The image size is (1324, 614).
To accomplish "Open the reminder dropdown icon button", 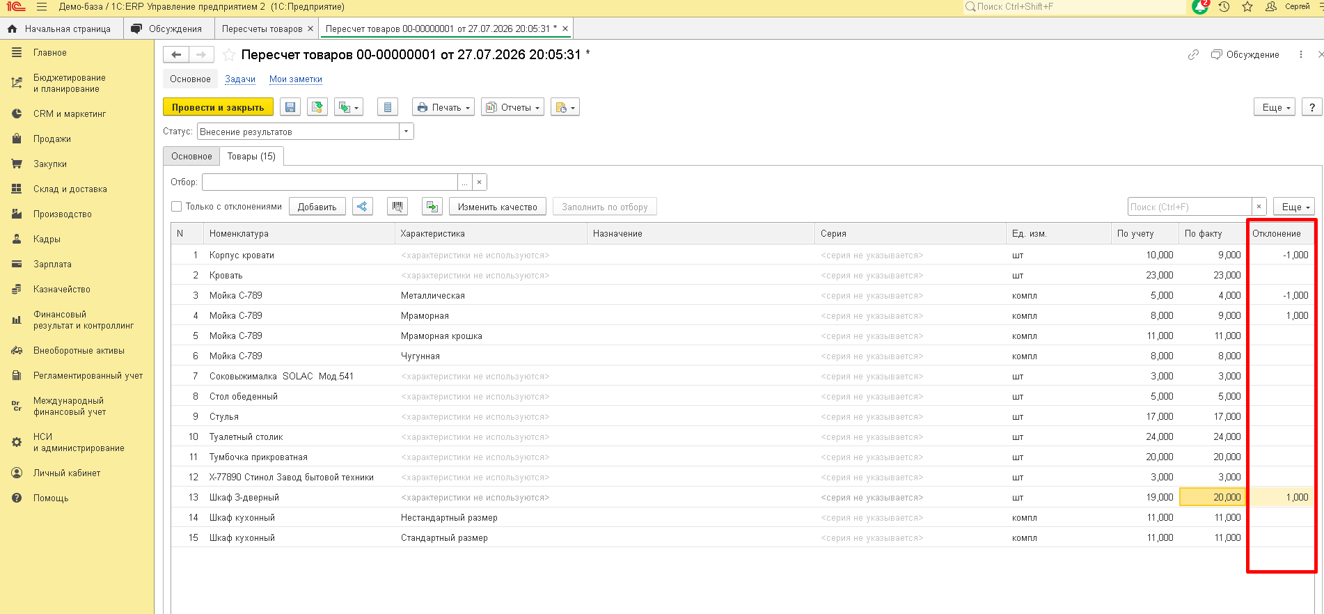I will (x=565, y=107).
